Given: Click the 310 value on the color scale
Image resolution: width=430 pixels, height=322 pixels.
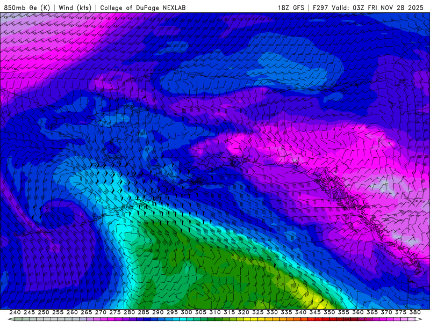Looking at the screenshot, I should coord(215,312).
